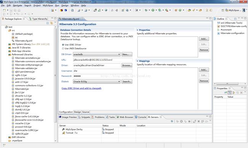Toggle show categories icon in Properties view

230,93
